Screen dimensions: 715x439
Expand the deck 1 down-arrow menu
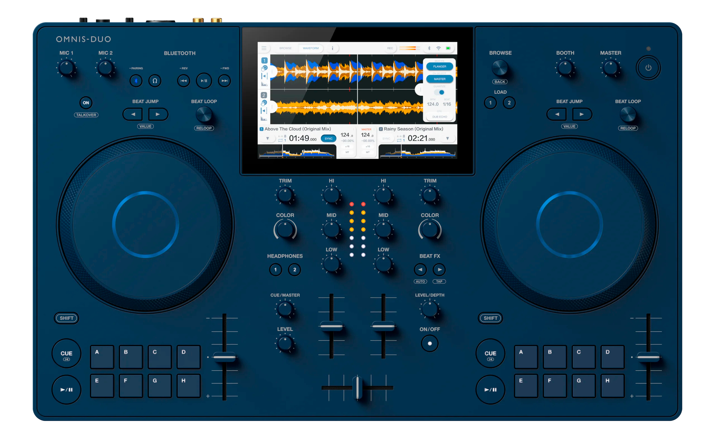tap(267, 139)
